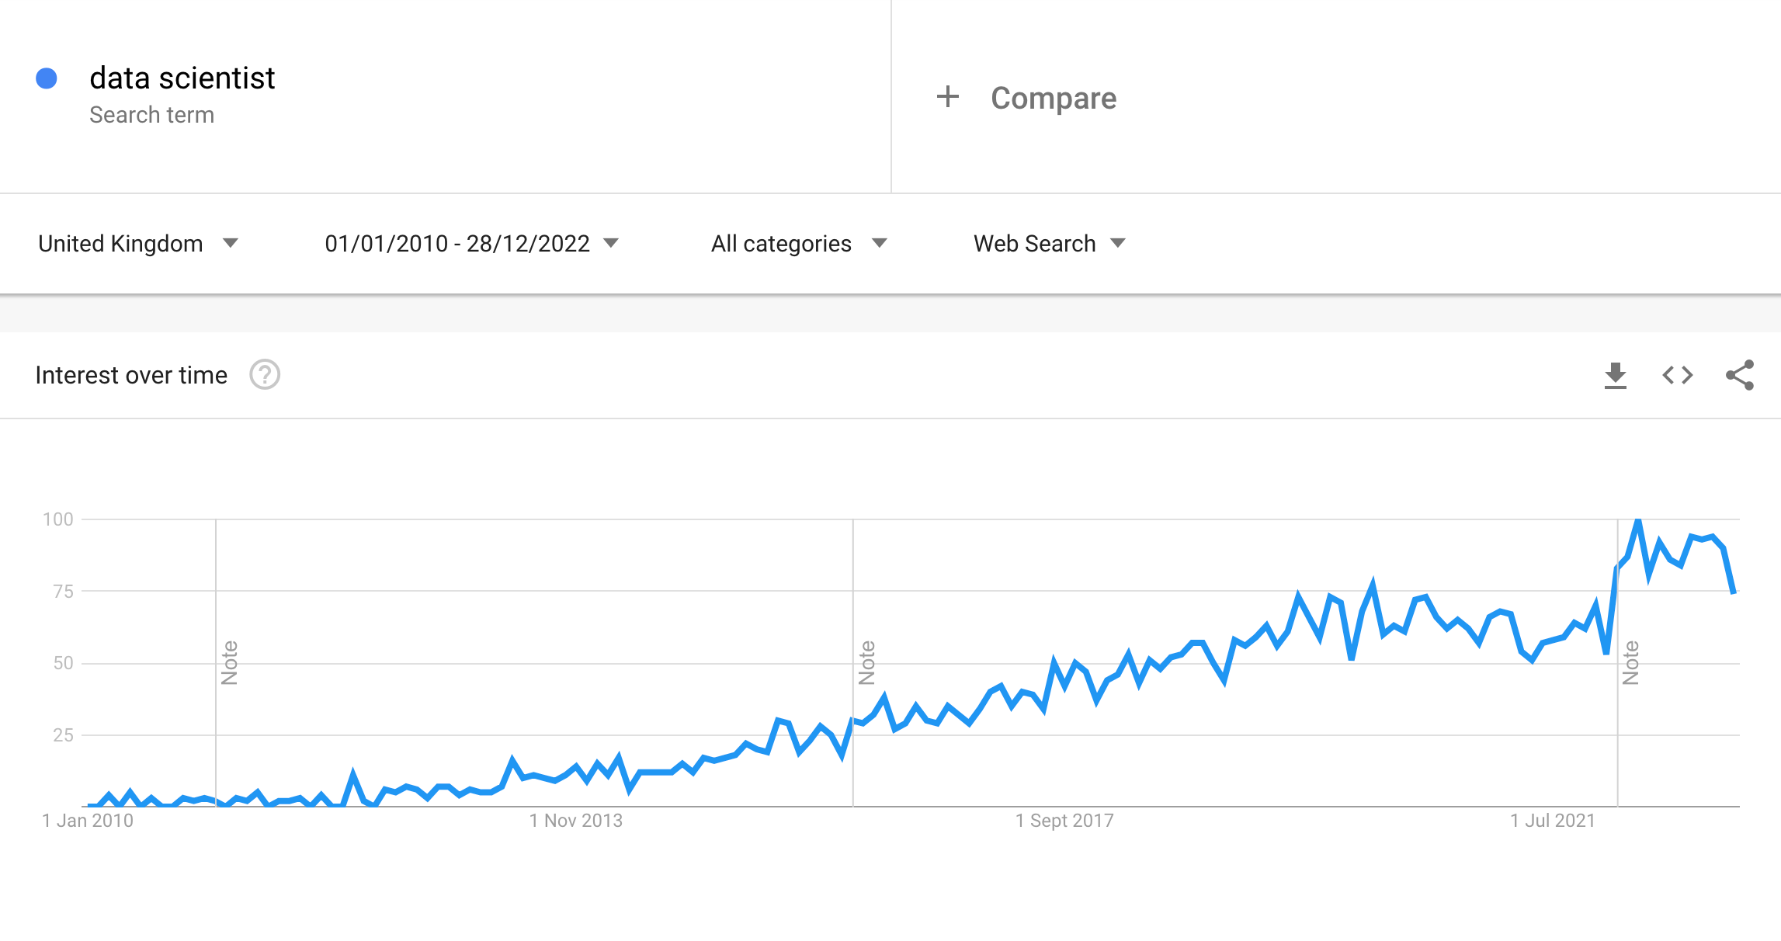
Task: Click the Compare text to add term
Action: (x=1054, y=99)
